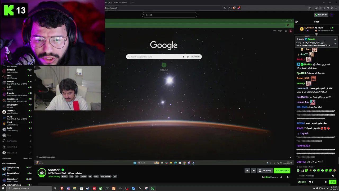Select the gta tag
The height and width of the screenshot is (191, 339).
tap(71, 176)
